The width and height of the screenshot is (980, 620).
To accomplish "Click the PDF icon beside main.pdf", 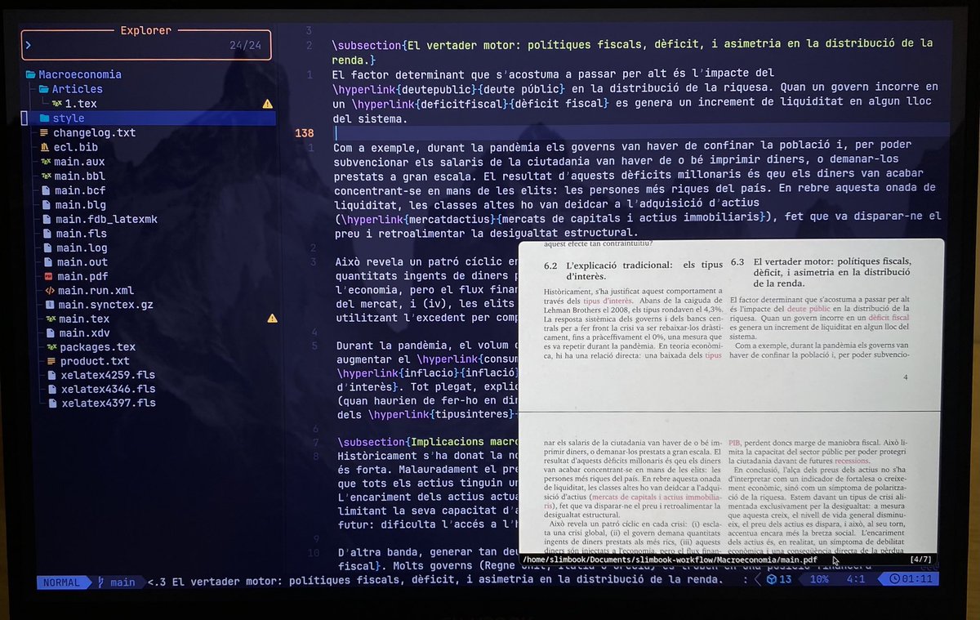I will (x=48, y=276).
